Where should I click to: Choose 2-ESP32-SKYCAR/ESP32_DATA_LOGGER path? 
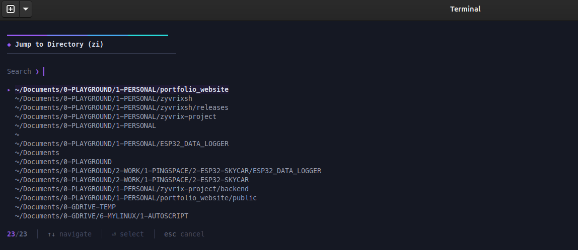coord(168,171)
